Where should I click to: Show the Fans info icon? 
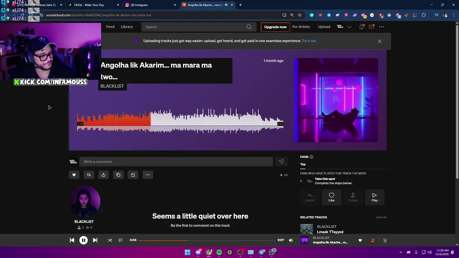pyautogui.click(x=311, y=157)
